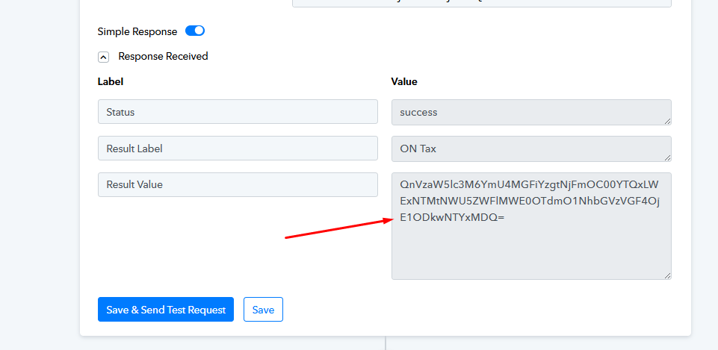Click the Save button
Viewport: 718px width, 350px height.
click(263, 309)
